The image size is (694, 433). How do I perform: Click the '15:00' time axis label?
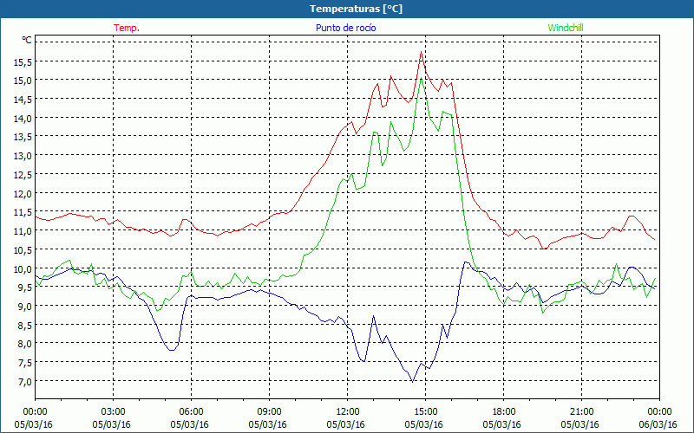point(425,412)
